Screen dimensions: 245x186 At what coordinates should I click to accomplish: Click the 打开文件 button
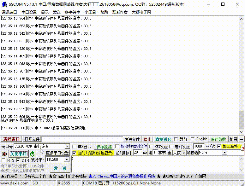32,139
